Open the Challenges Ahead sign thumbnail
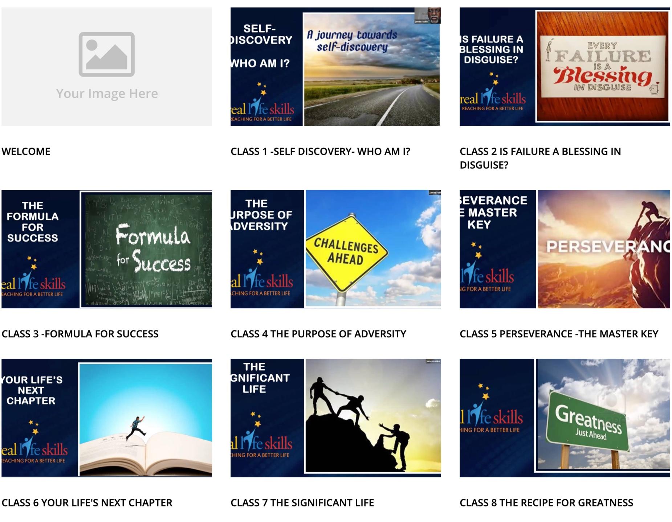672x522 pixels. [335, 249]
